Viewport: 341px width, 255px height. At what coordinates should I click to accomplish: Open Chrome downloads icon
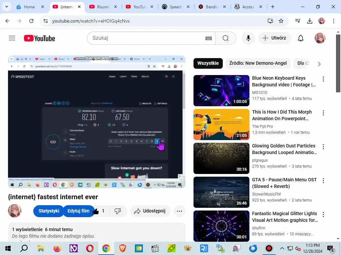[309, 21]
